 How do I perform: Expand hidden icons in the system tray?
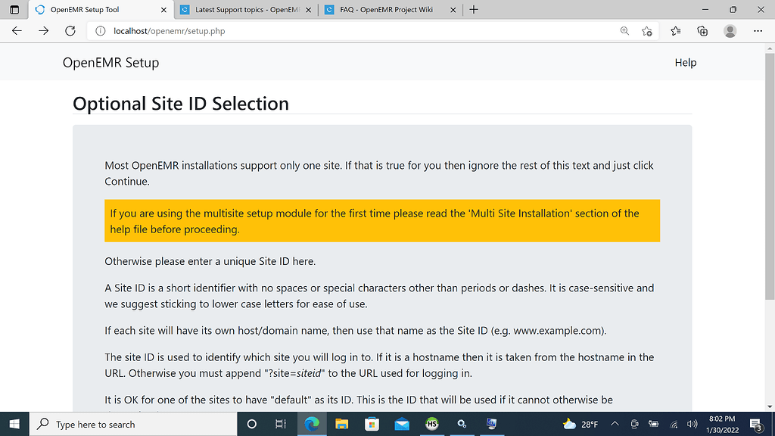point(614,424)
